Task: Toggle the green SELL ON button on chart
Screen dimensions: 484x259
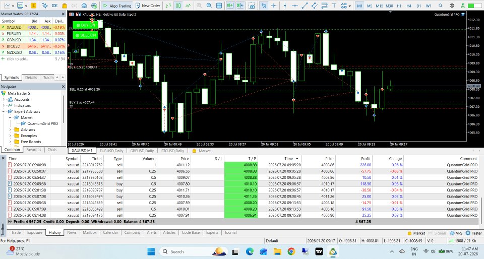Action: coord(86,35)
